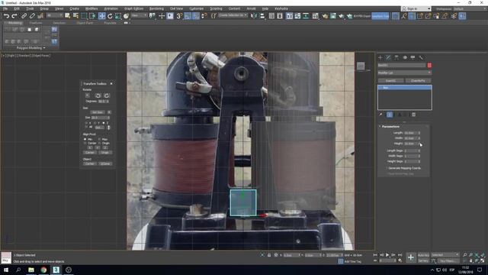This screenshot has height=275, width=488.
Task: Open the reference coordinate system View dropdown
Action: coord(139,15)
